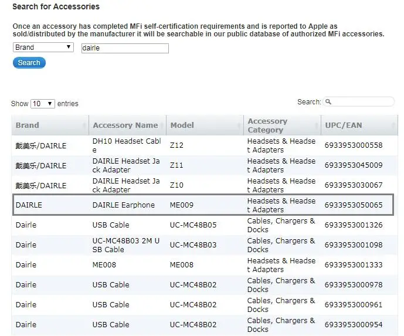This screenshot has height=336, width=404.
Task: Click 'ME008' in the Model column
Action: [182, 265]
